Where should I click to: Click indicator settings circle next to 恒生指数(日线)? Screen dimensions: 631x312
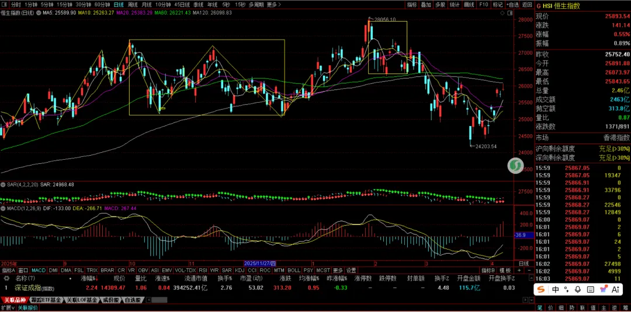click(x=38, y=13)
